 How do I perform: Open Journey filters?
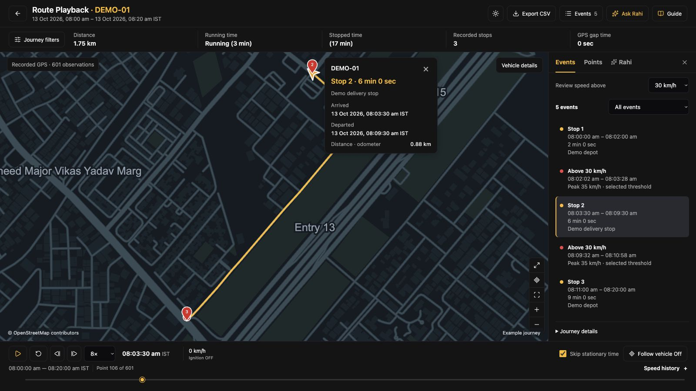pos(37,40)
